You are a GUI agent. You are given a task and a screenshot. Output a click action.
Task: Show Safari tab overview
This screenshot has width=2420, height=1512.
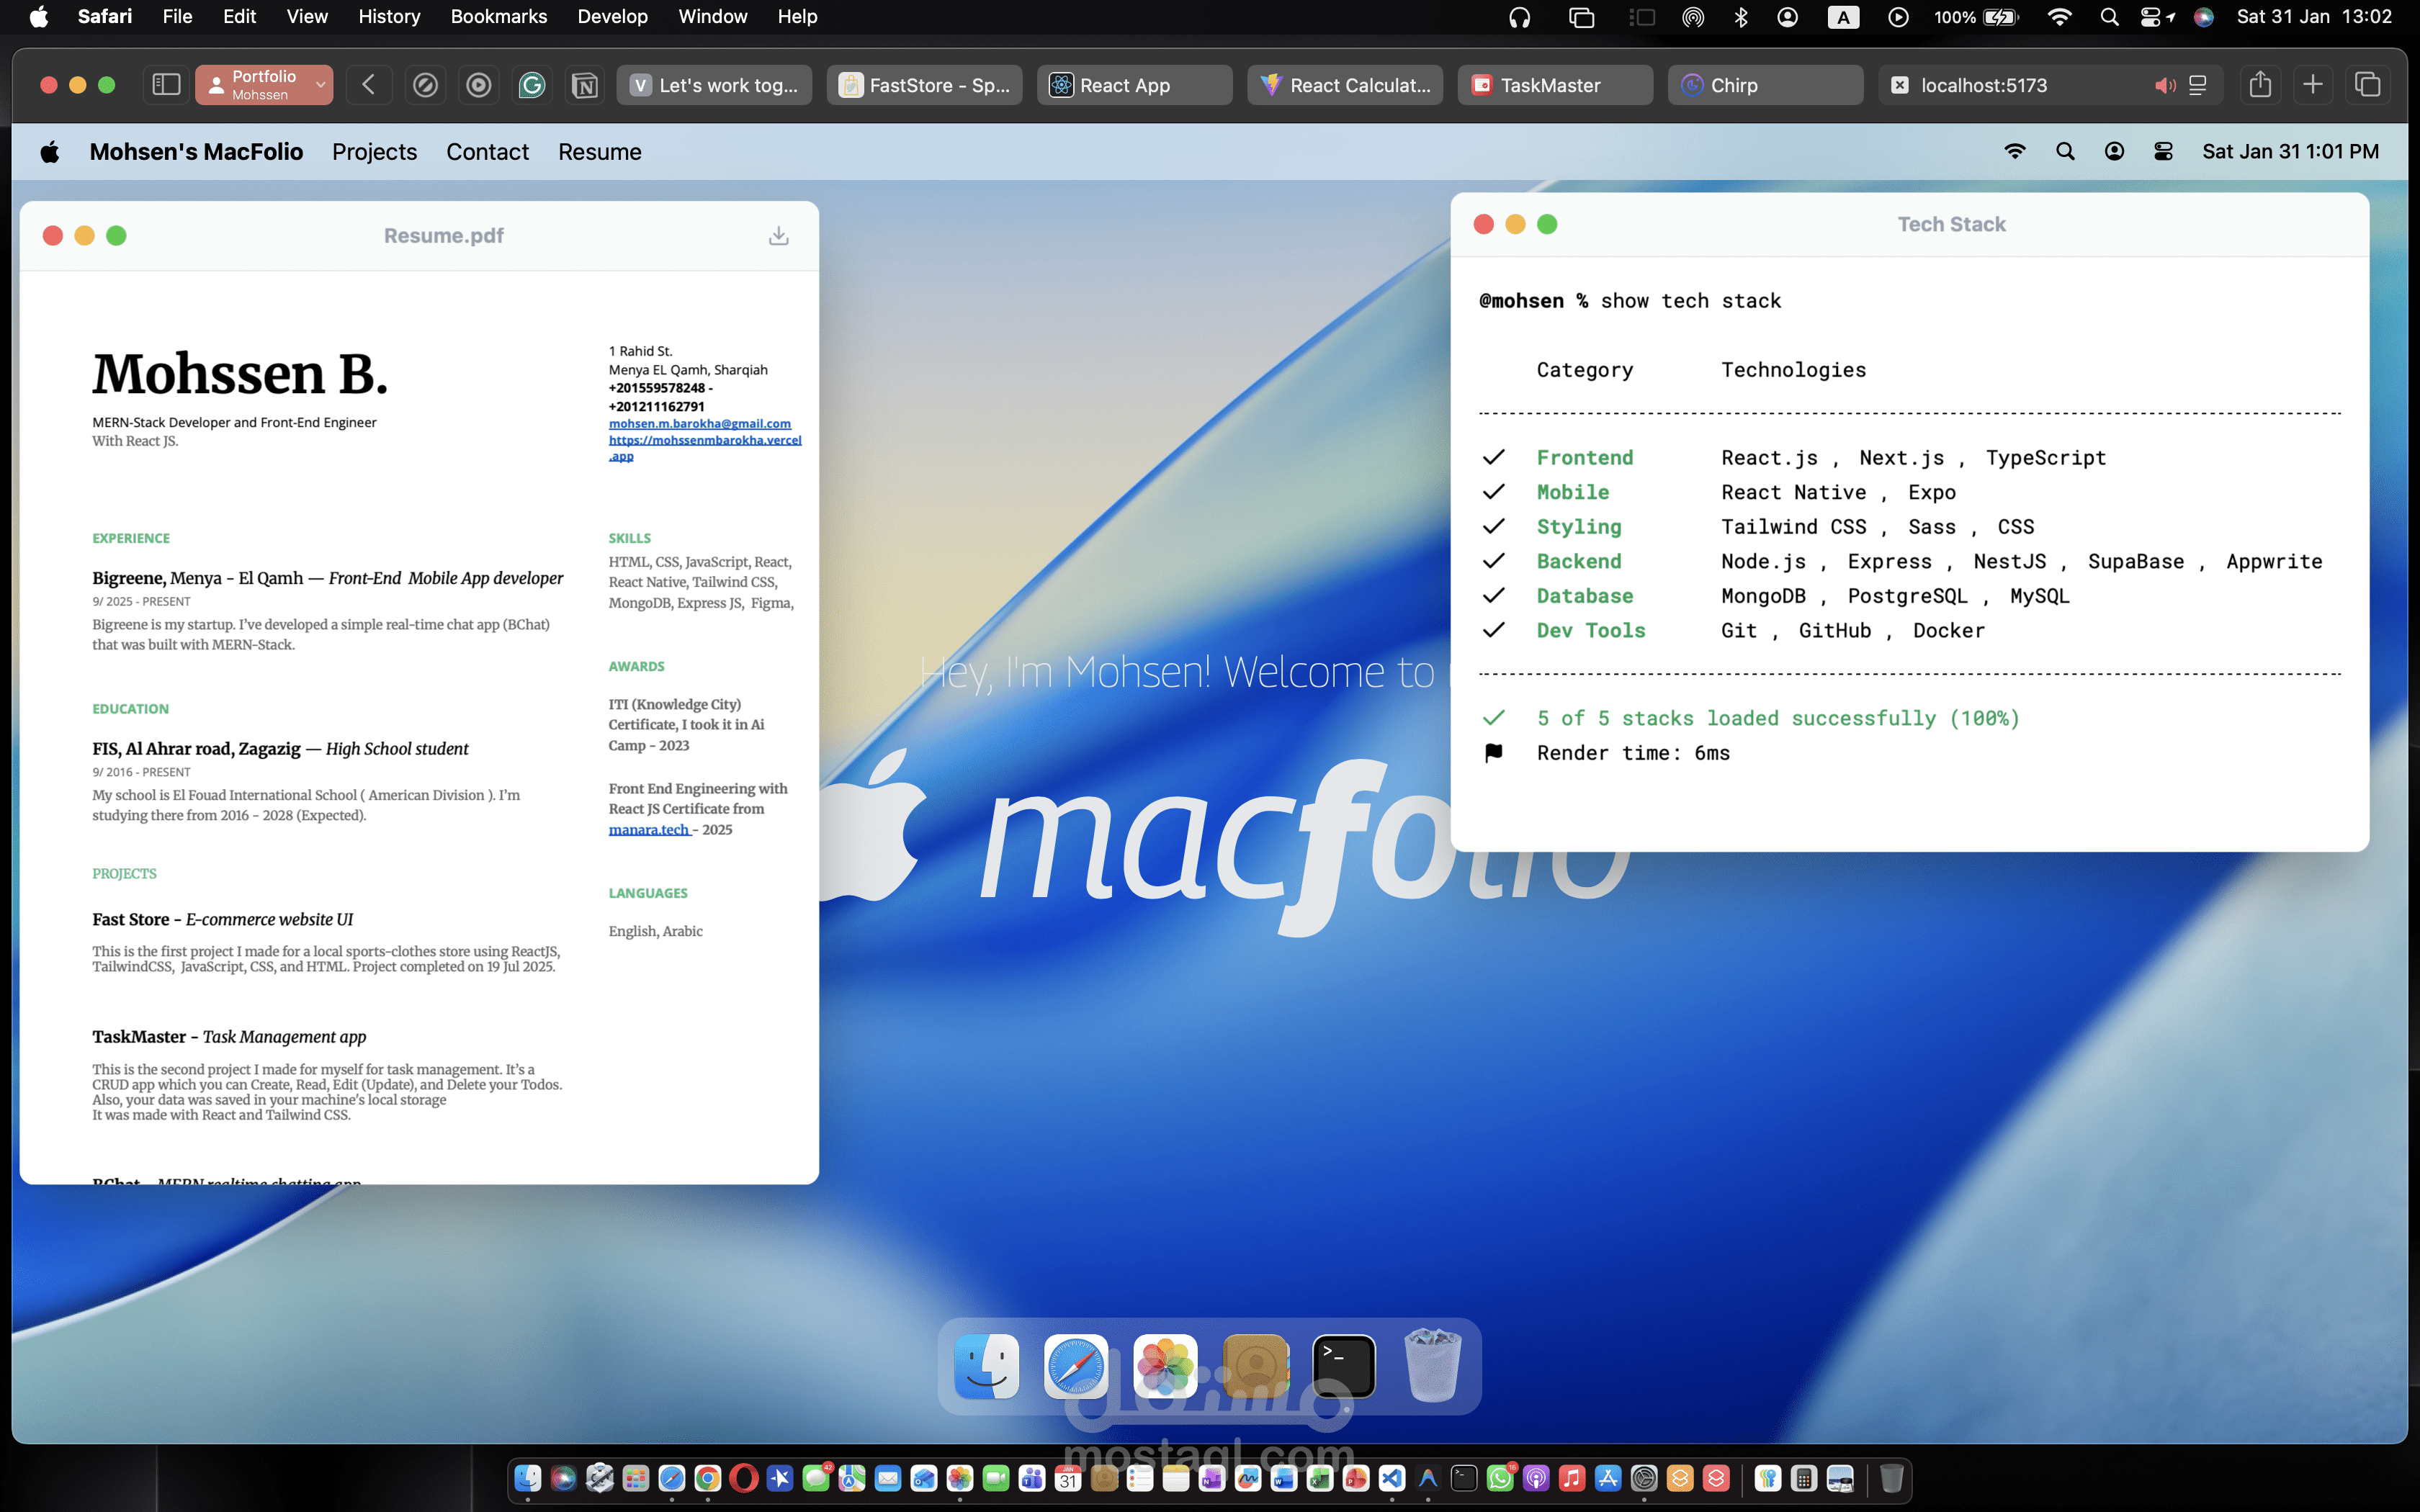2367,85
